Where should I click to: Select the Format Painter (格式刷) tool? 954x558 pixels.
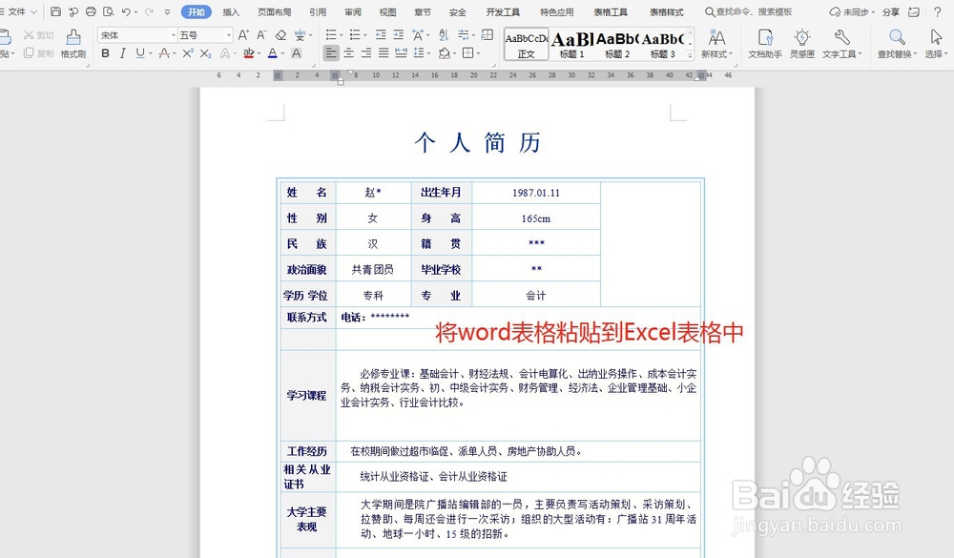(x=73, y=44)
